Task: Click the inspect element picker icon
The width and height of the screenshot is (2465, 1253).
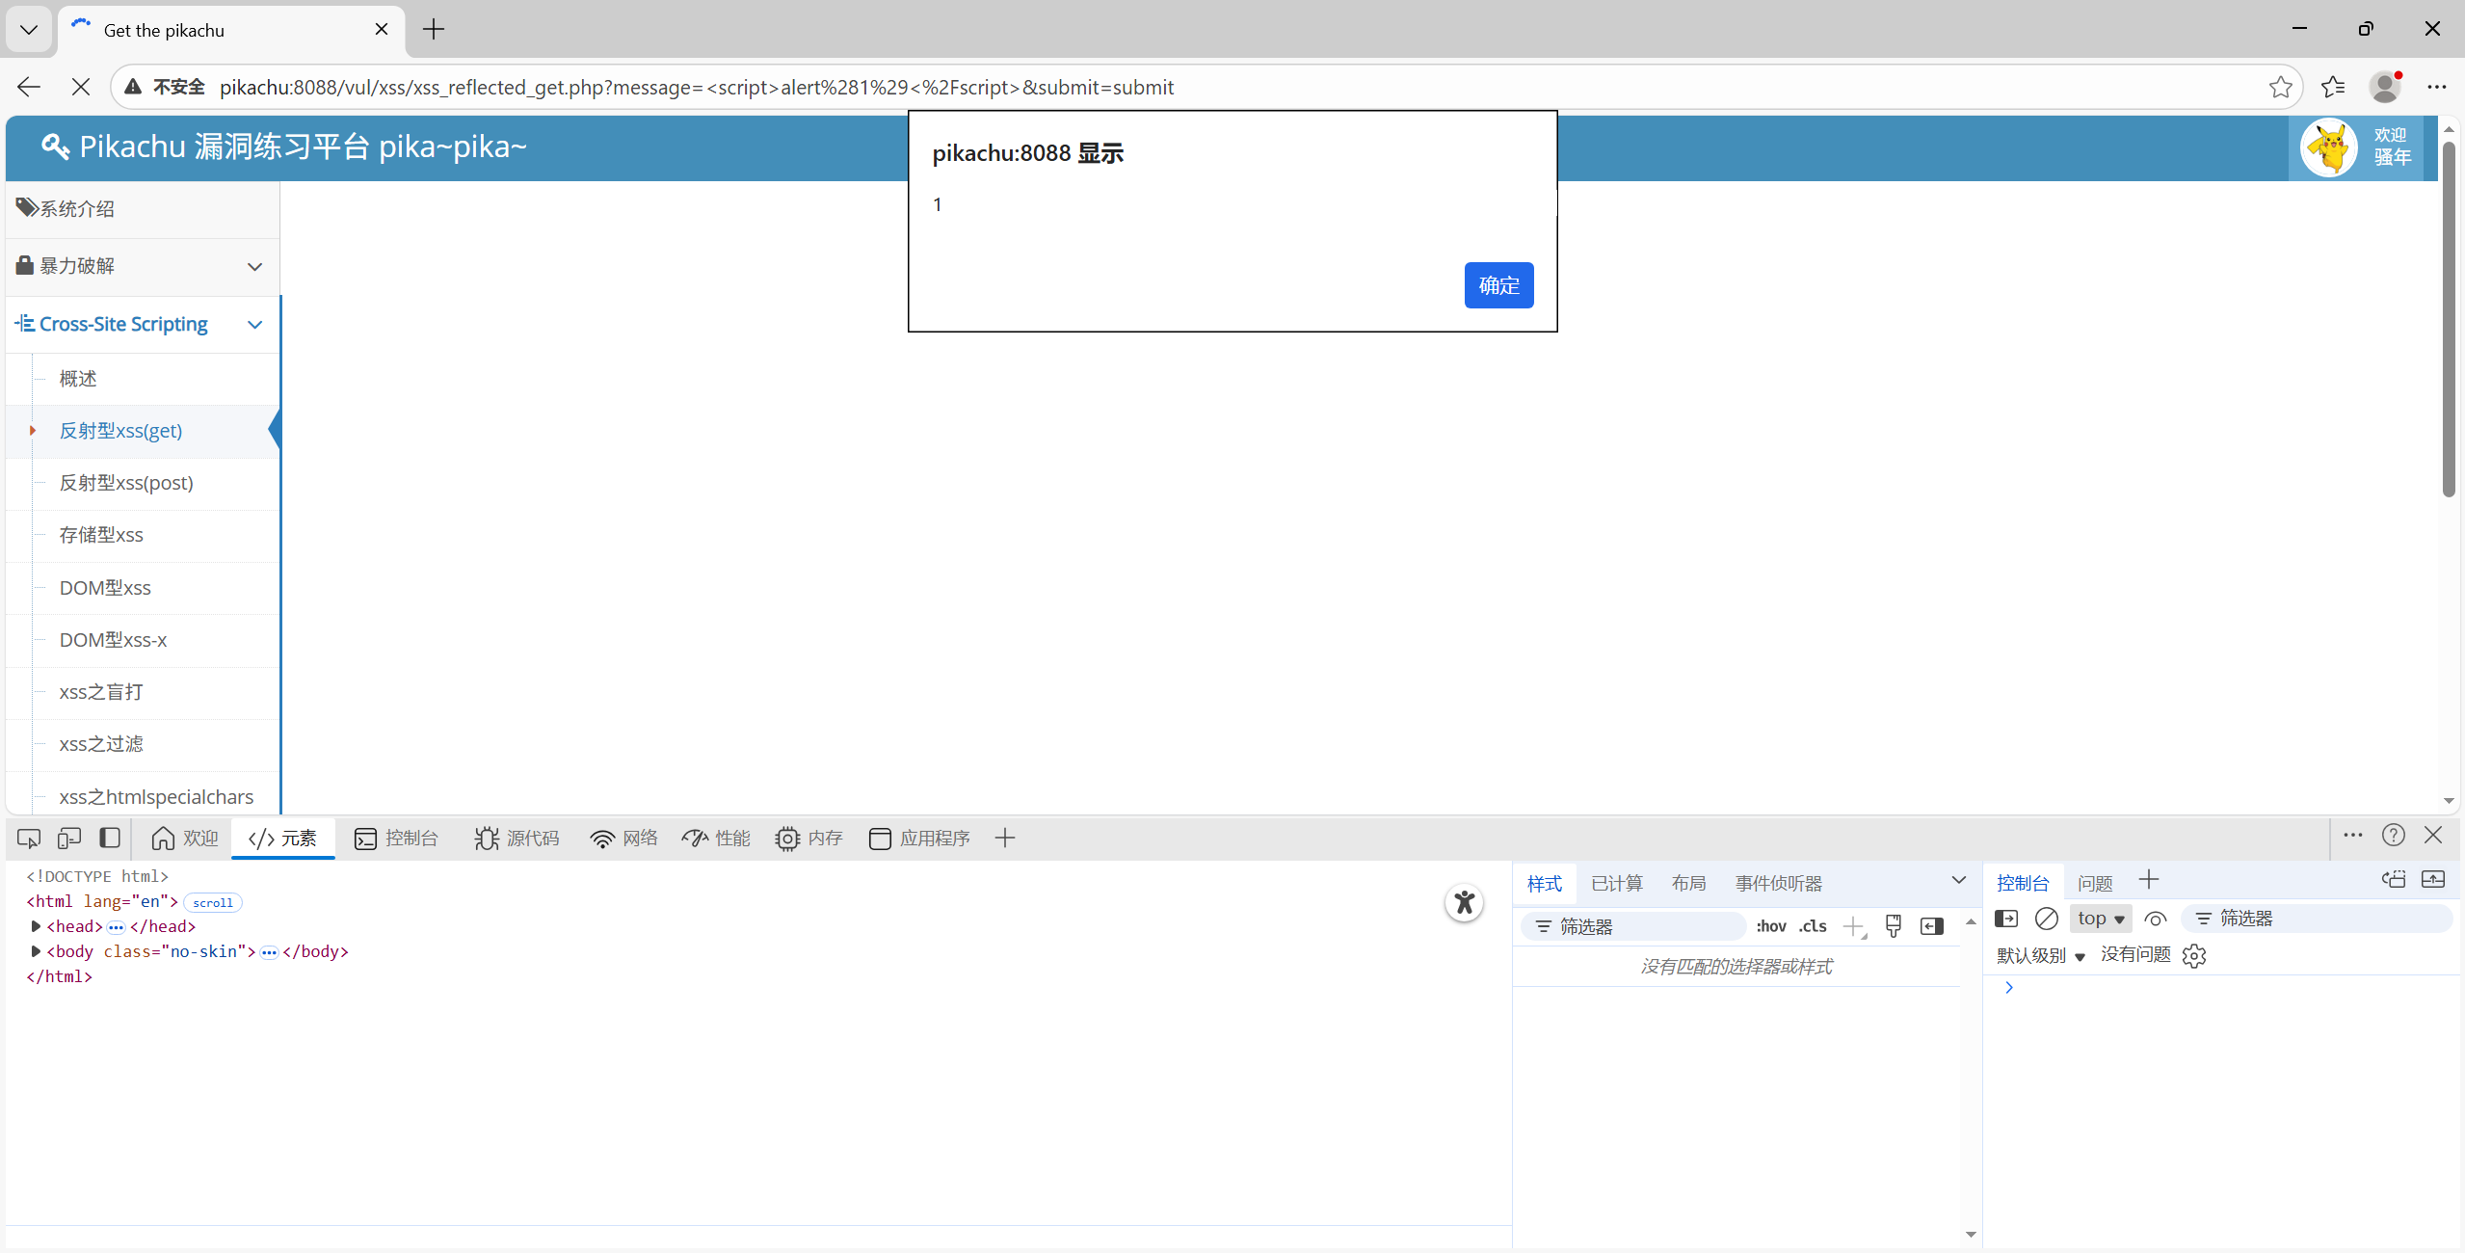Action: tap(29, 839)
